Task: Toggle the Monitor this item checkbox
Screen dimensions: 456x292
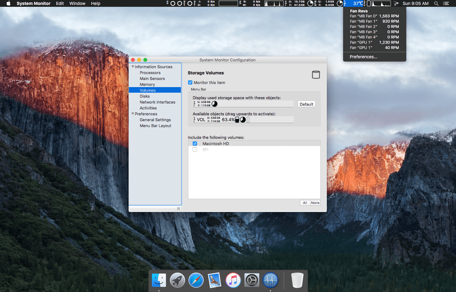Action: (190, 82)
